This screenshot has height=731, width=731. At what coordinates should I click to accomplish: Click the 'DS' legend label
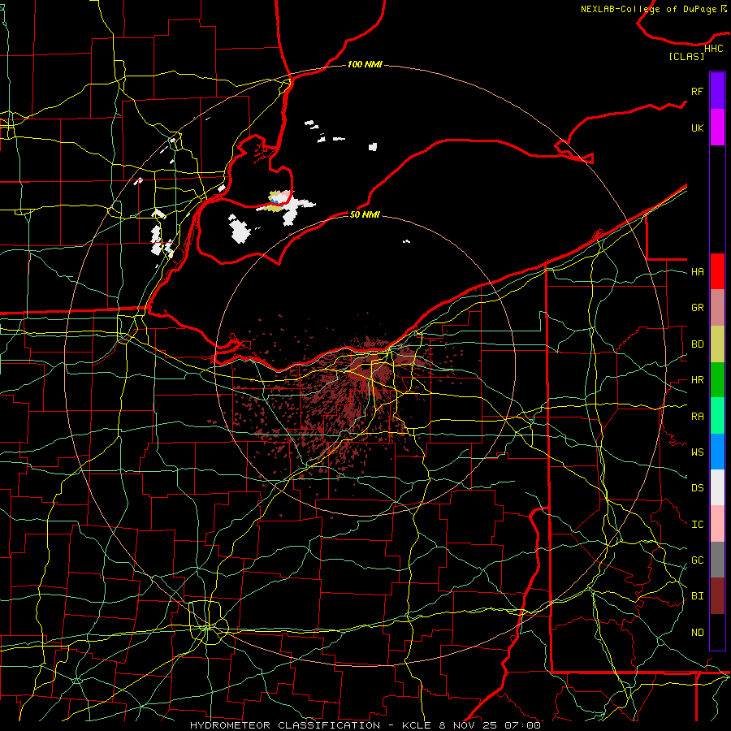click(x=698, y=488)
